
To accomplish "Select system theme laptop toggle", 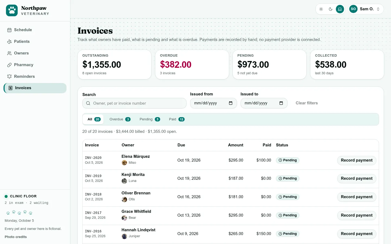I will click(340, 9).
